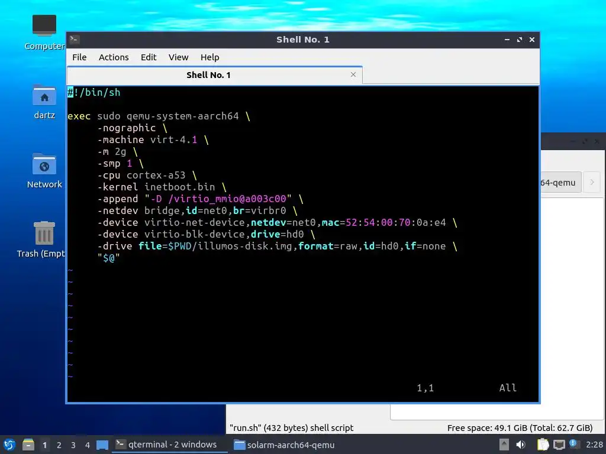Open the File menu
This screenshot has width=606, height=454.
79,57
